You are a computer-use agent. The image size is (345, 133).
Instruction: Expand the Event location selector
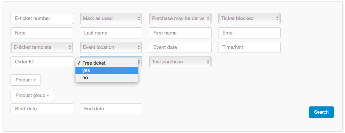111,47
